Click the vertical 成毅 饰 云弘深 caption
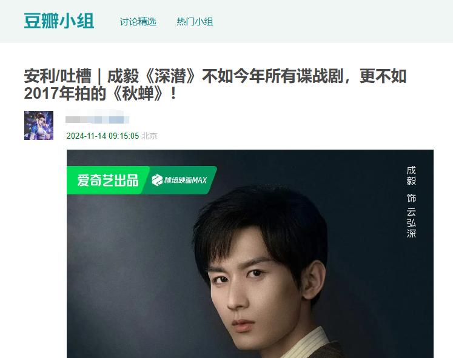 pyautogui.click(x=411, y=202)
